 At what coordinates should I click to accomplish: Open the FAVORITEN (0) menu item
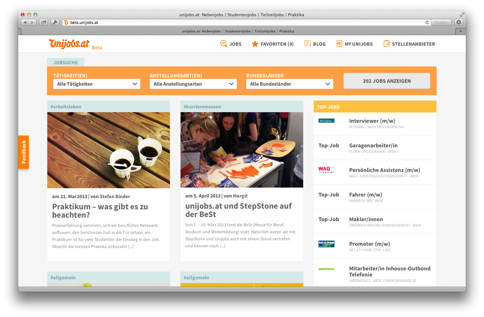point(277,44)
